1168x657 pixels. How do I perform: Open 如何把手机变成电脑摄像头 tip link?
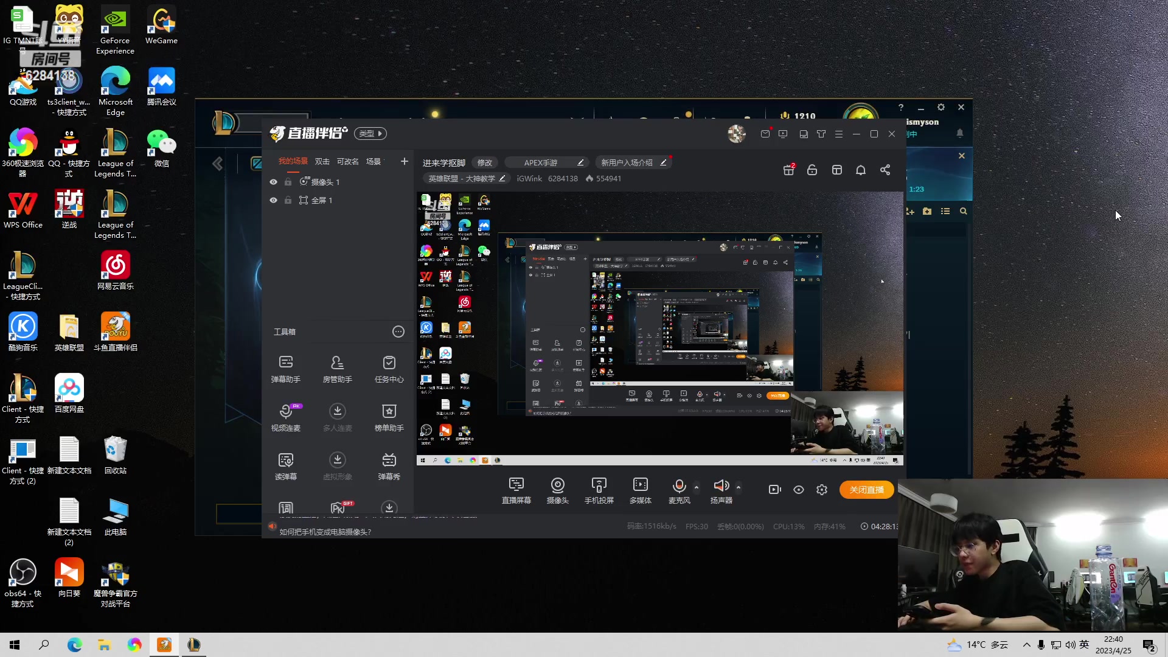pos(325,532)
